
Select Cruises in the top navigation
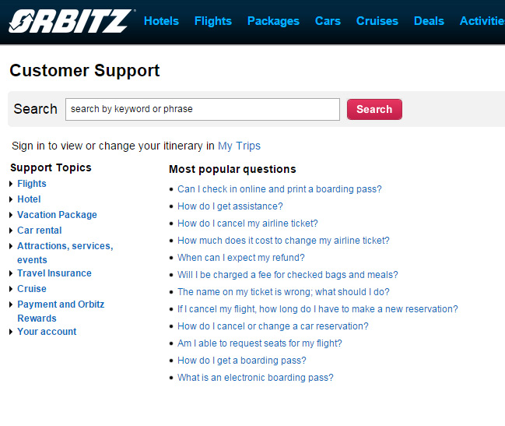point(377,21)
